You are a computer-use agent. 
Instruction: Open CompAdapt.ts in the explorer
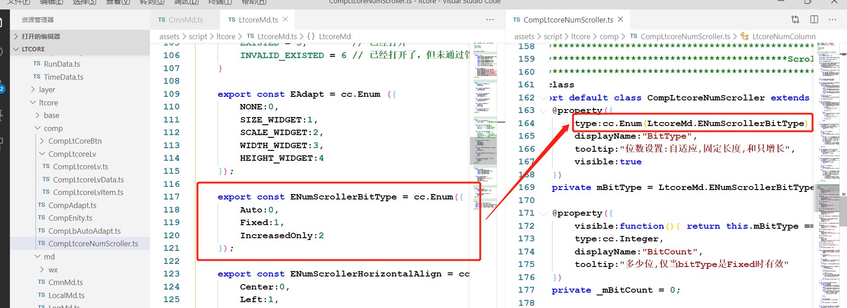(72, 205)
